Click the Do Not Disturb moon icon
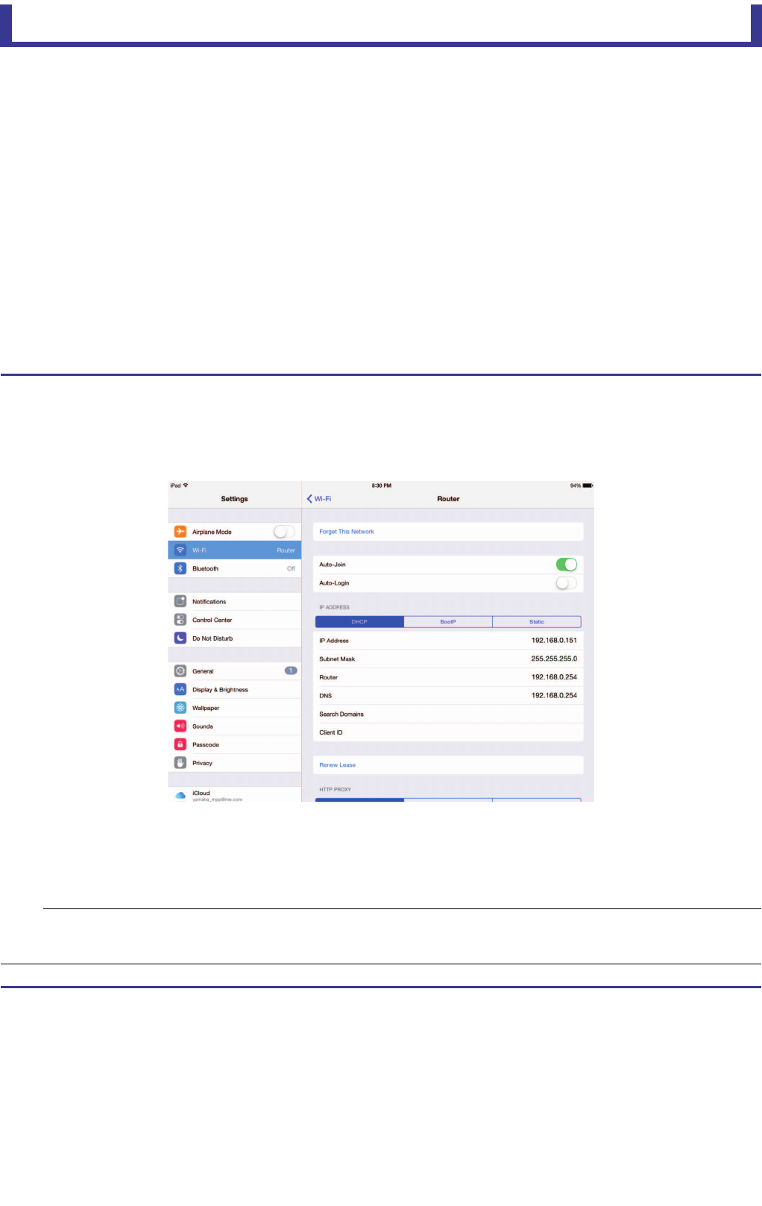 pos(180,638)
